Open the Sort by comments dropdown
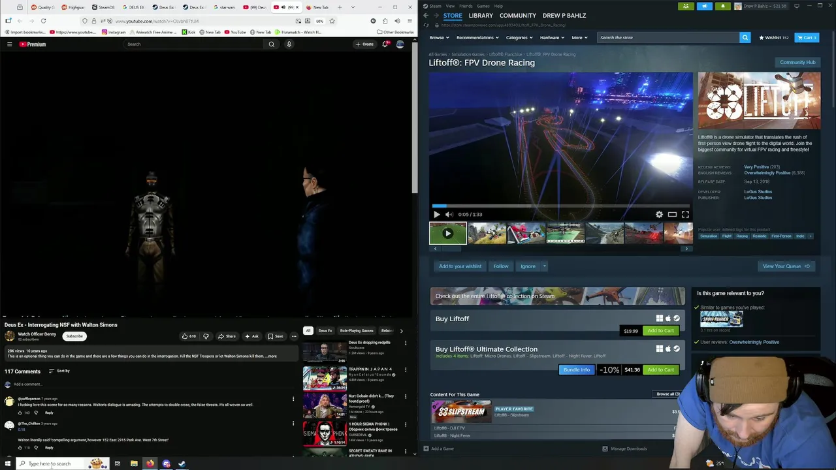 [59, 371]
